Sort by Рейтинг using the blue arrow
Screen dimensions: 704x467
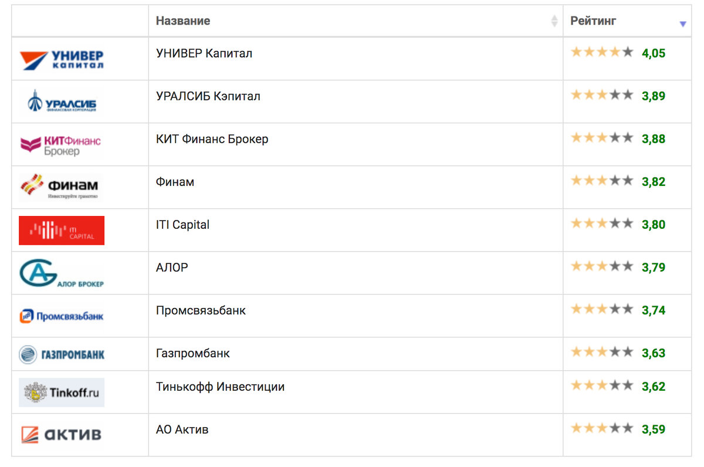click(x=682, y=24)
